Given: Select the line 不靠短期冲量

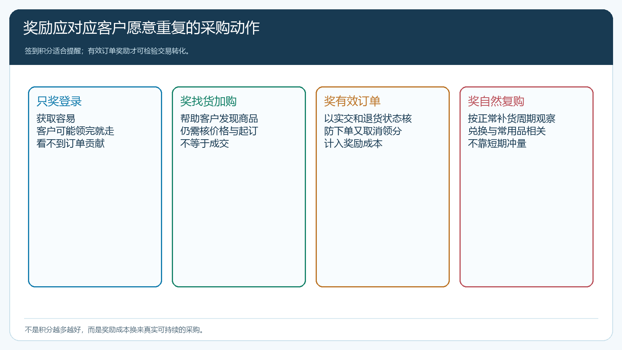Looking at the screenshot, I should tap(497, 143).
